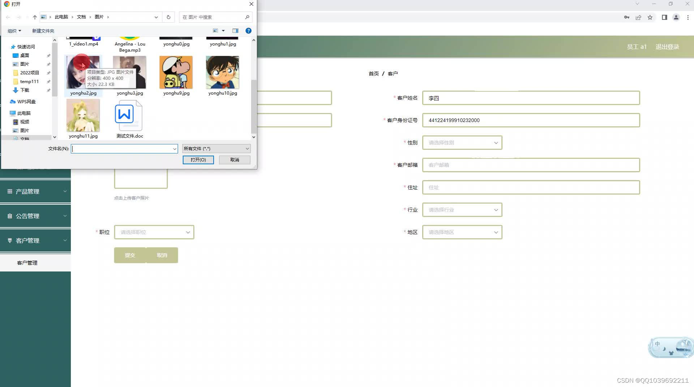
Task: Click 退出登录 link
Action: tap(667, 47)
